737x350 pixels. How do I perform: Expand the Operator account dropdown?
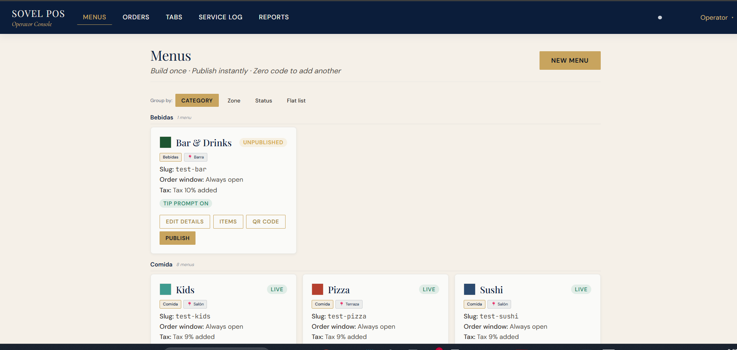click(716, 17)
